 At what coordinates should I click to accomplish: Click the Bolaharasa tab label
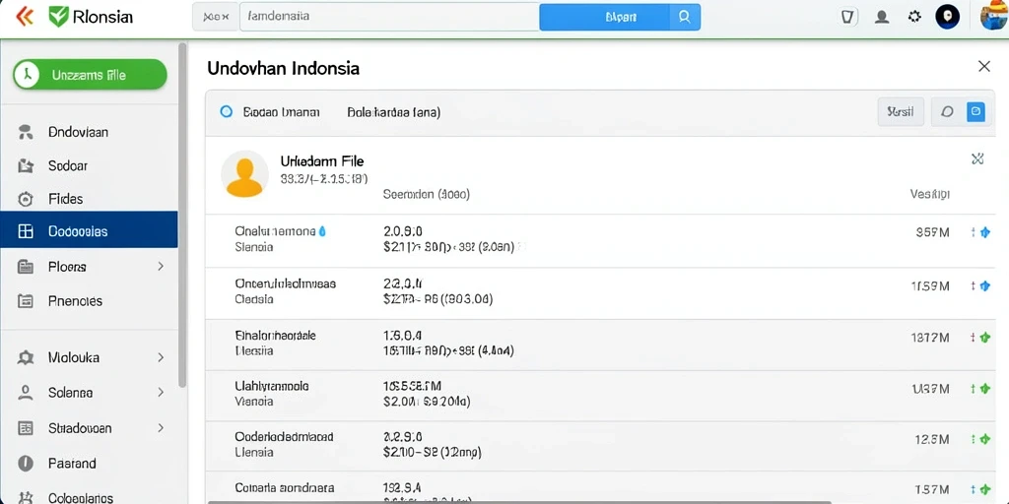(x=394, y=112)
